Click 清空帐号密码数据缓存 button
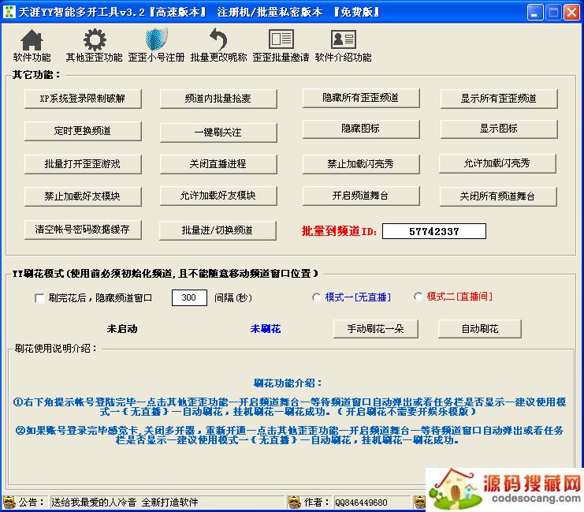Screen dimensions: 584x512 point(83,230)
